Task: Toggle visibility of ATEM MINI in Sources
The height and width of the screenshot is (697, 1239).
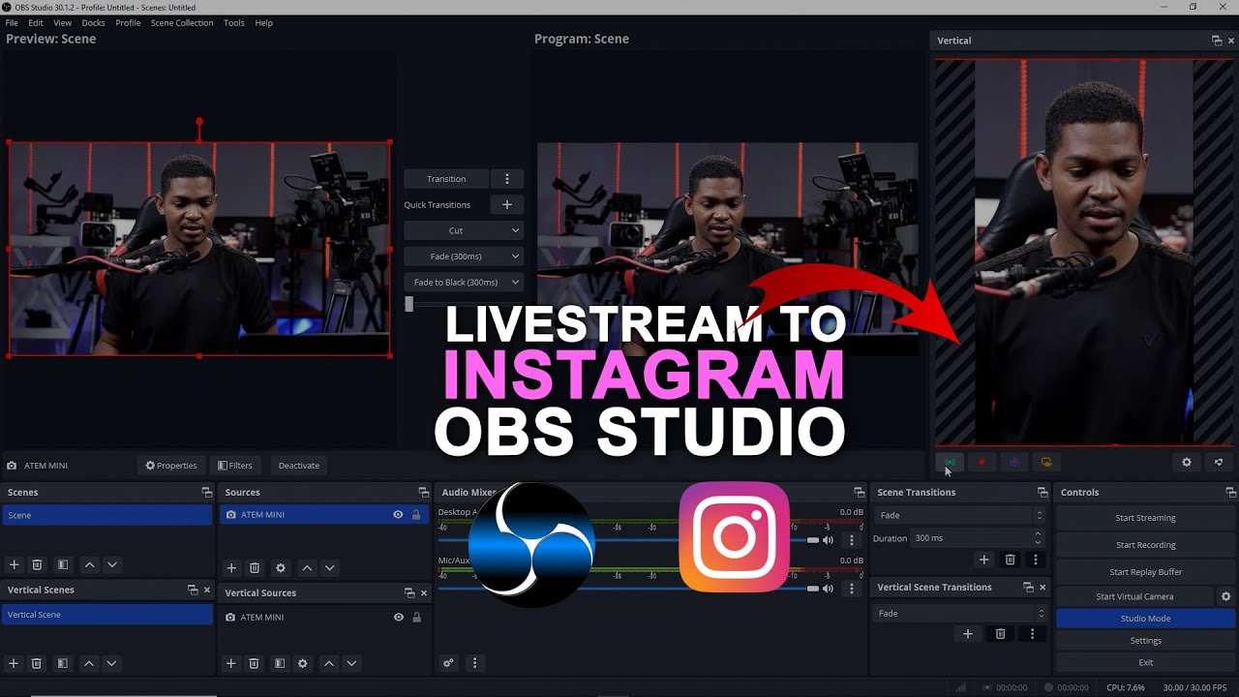Action: 398,515
